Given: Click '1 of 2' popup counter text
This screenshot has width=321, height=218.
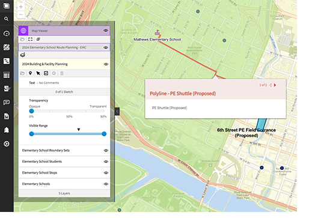Looking at the screenshot, I should point(263,85).
